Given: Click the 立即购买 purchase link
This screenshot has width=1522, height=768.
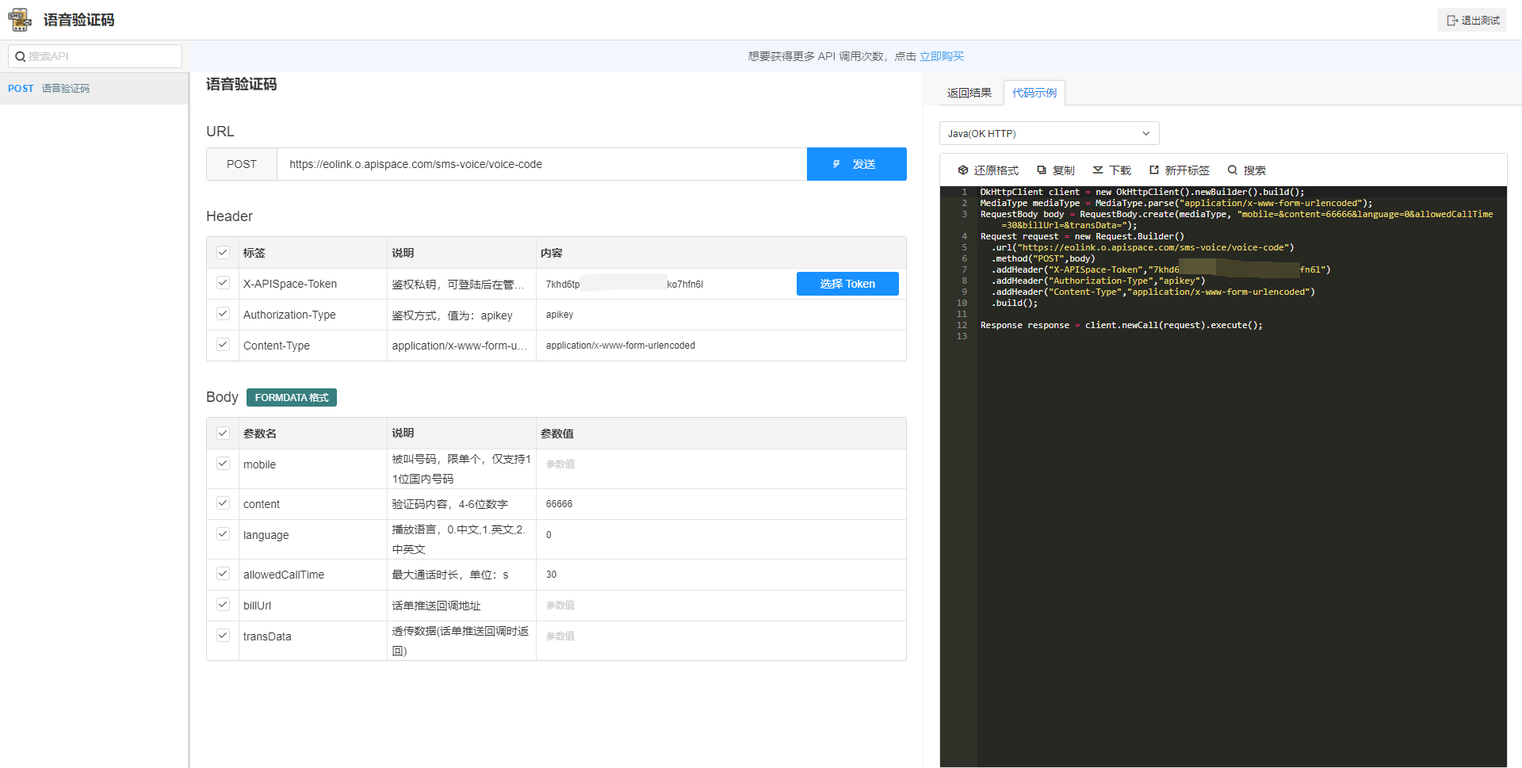Looking at the screenshot, I should tap(941, 56).
